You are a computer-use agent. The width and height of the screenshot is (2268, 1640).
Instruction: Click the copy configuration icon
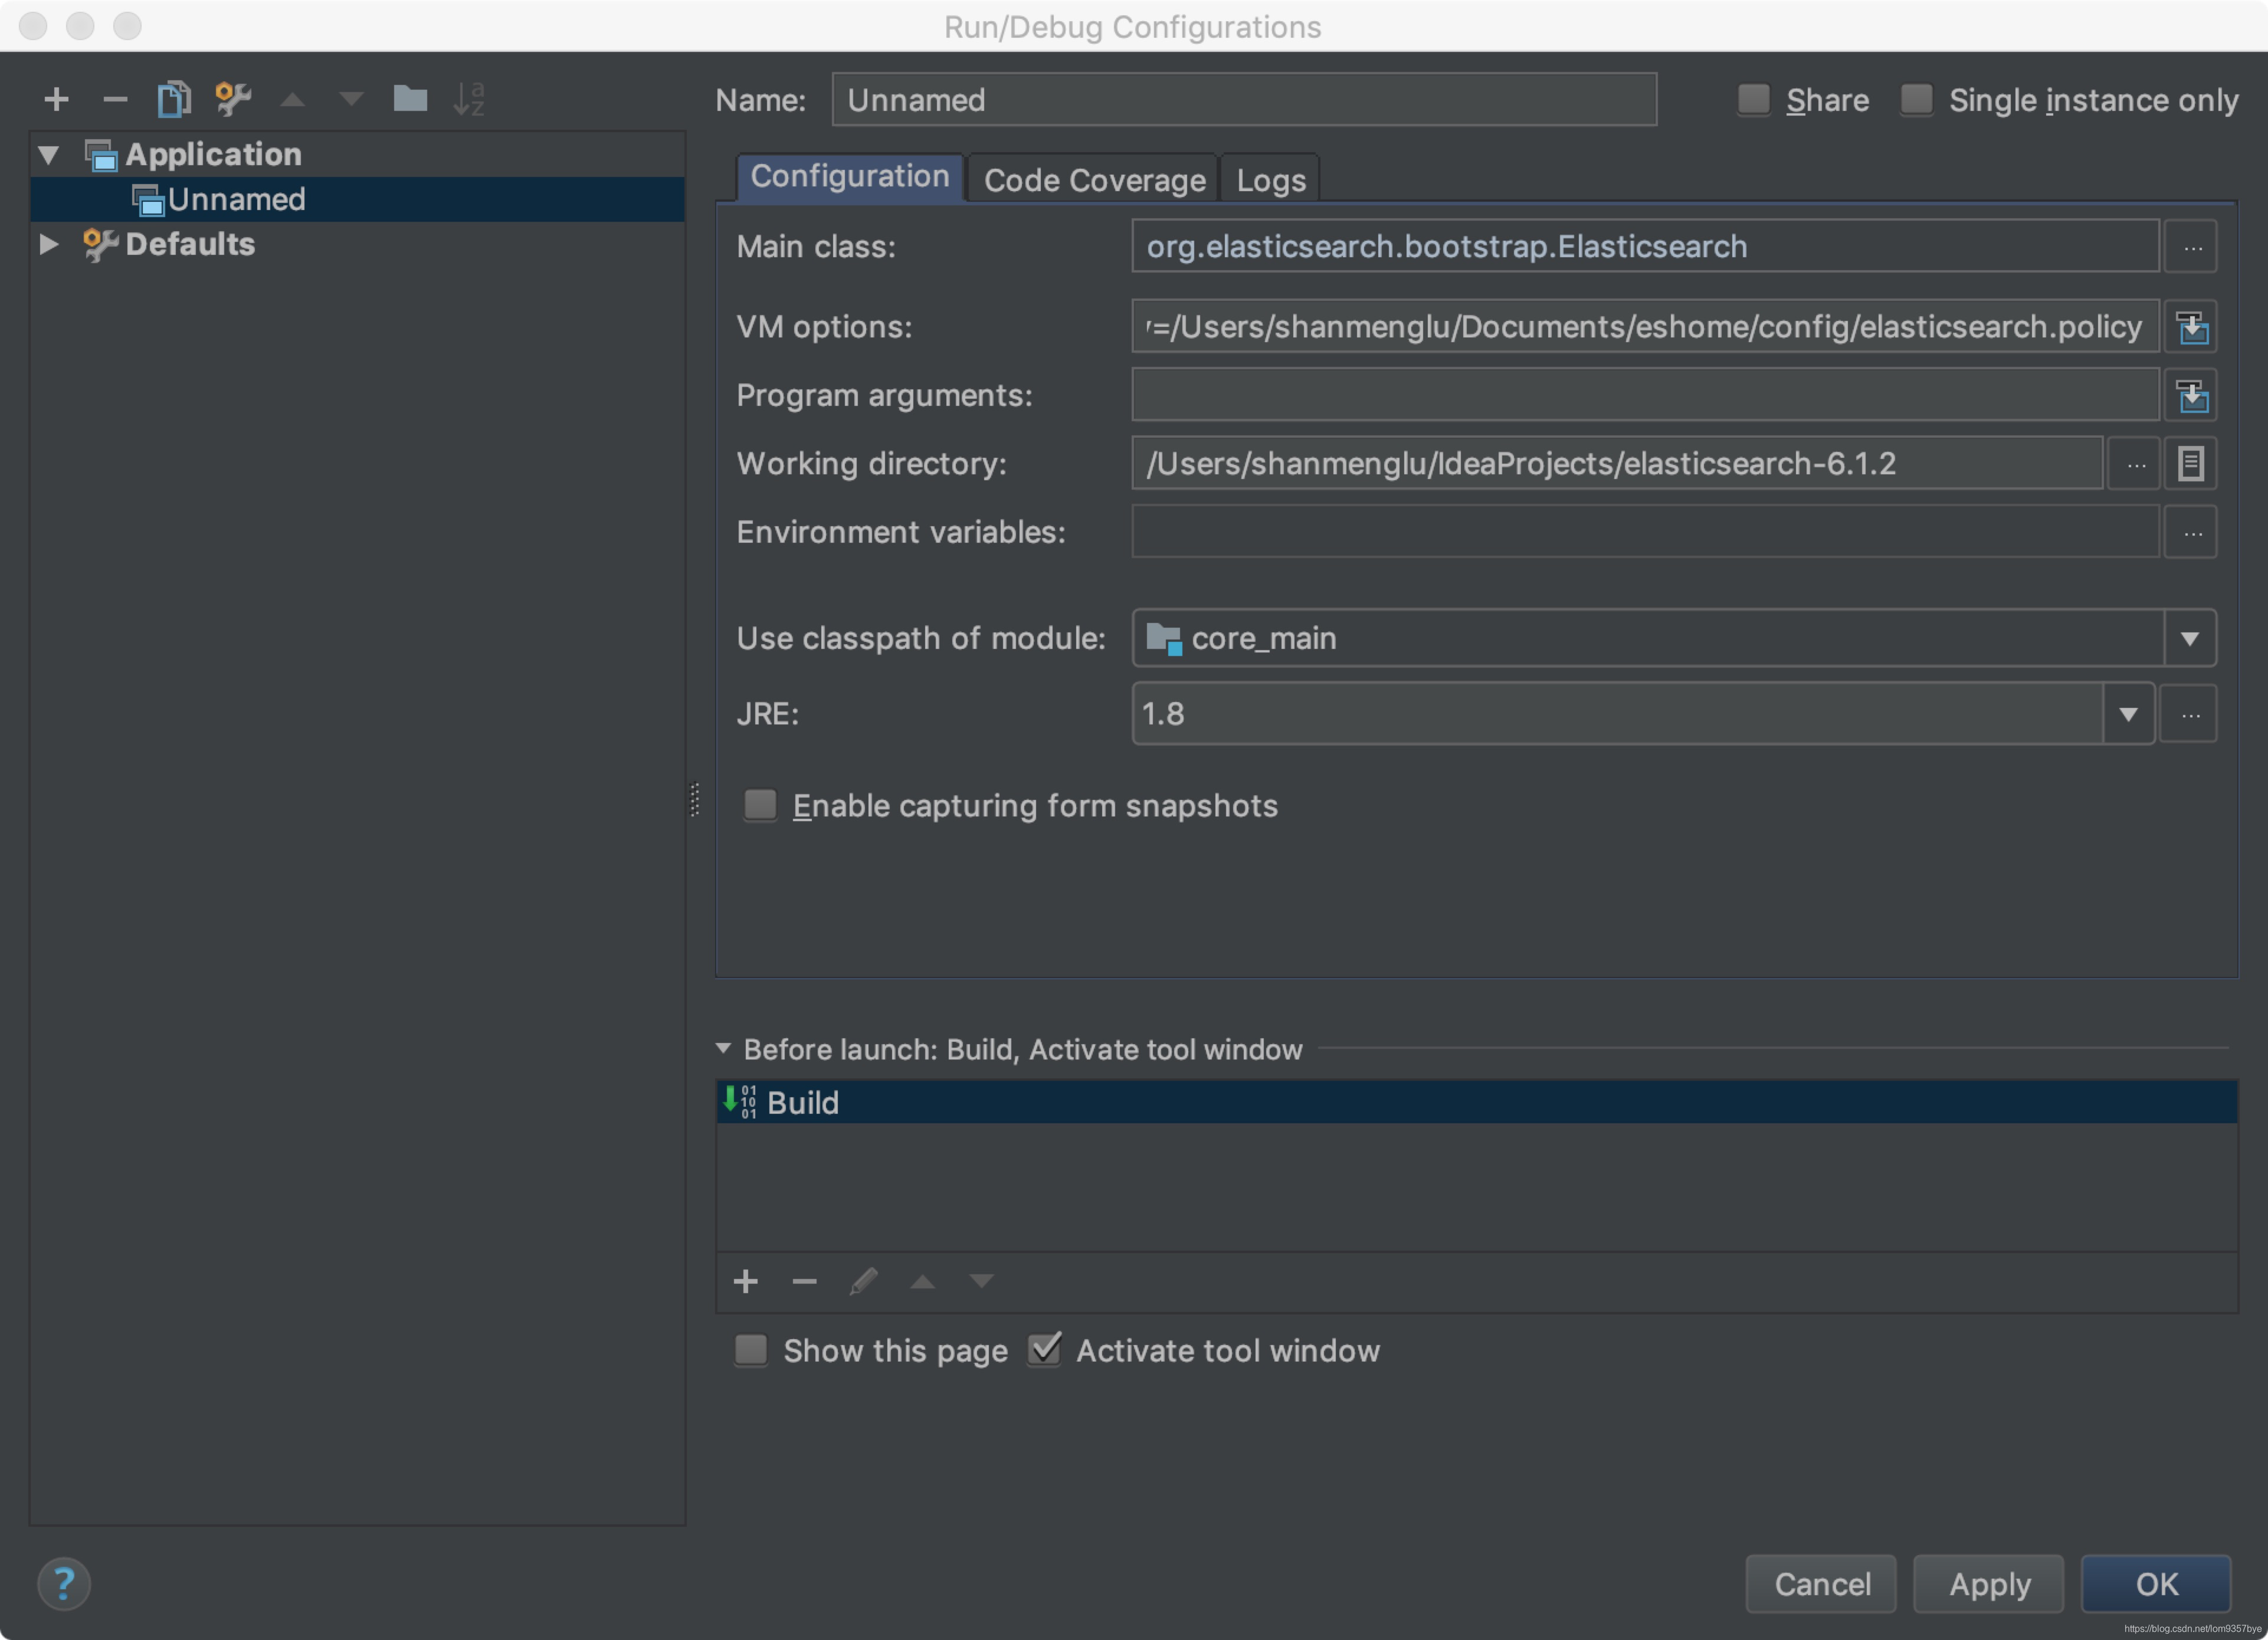coord(173,99)
